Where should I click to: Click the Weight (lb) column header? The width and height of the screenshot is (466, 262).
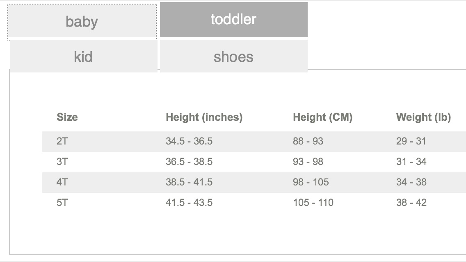click(423, 117)
